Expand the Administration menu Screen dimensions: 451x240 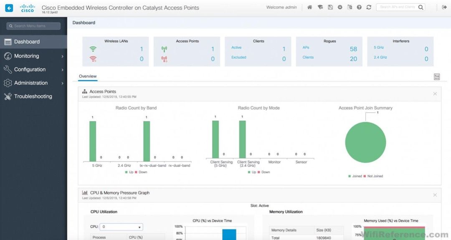(33, 83)
